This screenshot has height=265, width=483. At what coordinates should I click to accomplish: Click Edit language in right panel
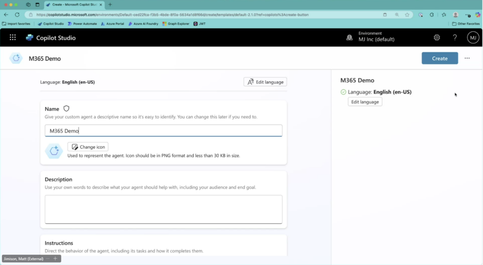365,102
